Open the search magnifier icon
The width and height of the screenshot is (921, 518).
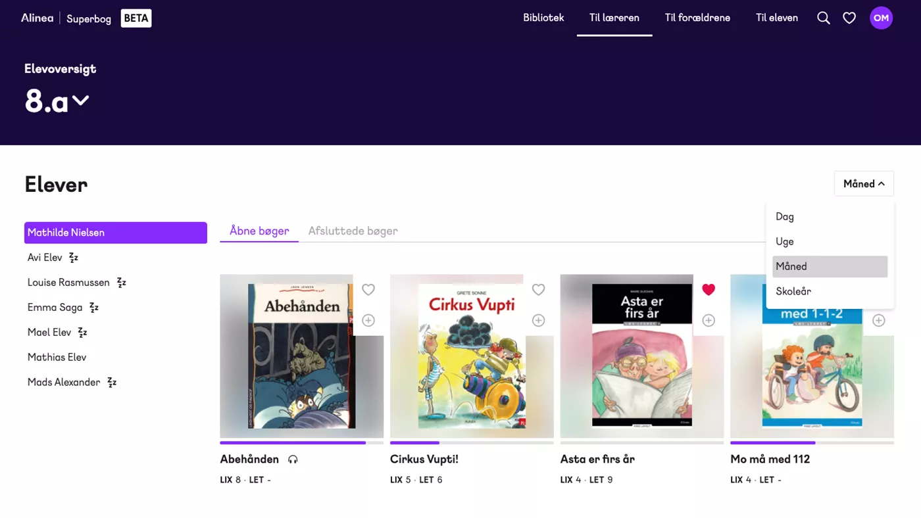pyautogui.click(x=823, y=18)
